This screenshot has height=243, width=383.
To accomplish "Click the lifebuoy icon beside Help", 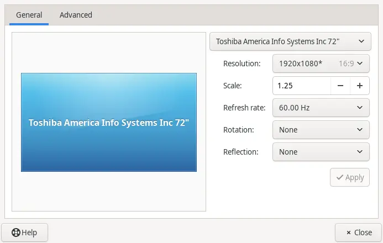I will [x=16, y=233].
